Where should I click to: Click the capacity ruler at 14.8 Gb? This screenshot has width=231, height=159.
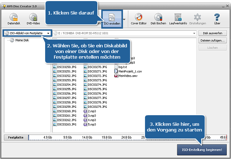tap(87, 137)
